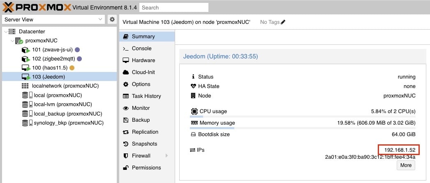Click the IPv6 address text
This screenshot has height=183, width=430.
370,157
